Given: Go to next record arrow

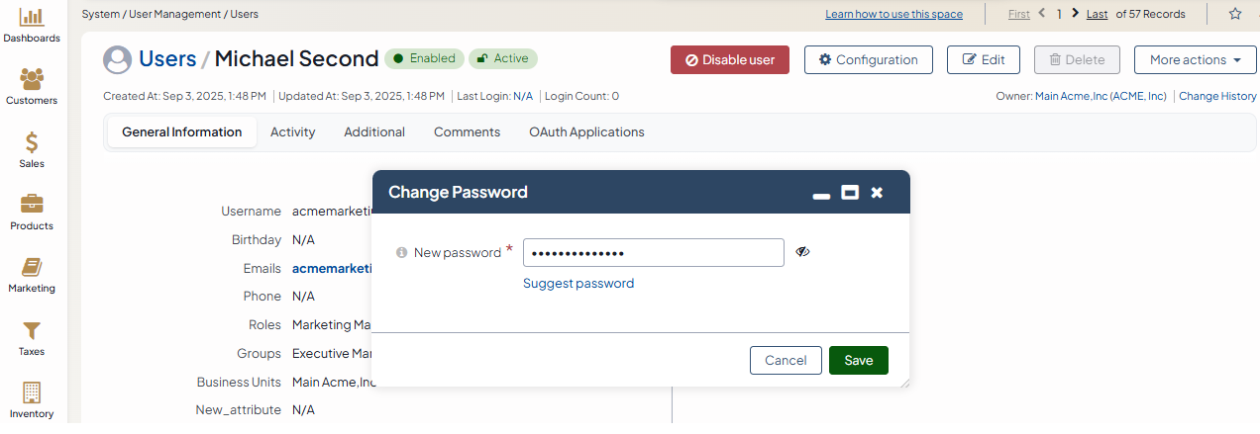Looking at the screenshot, I should (x=1076, y=14).
